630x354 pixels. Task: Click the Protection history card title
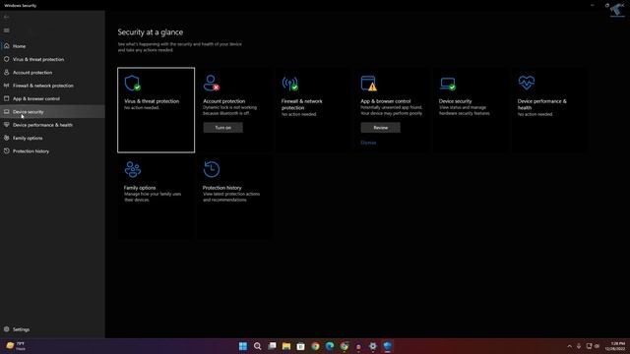click(x=222, y=188)
